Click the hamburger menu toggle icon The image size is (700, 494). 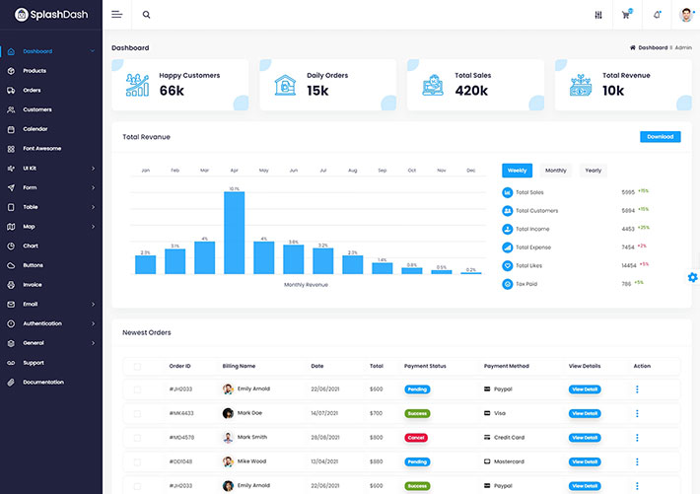point(117,15)
